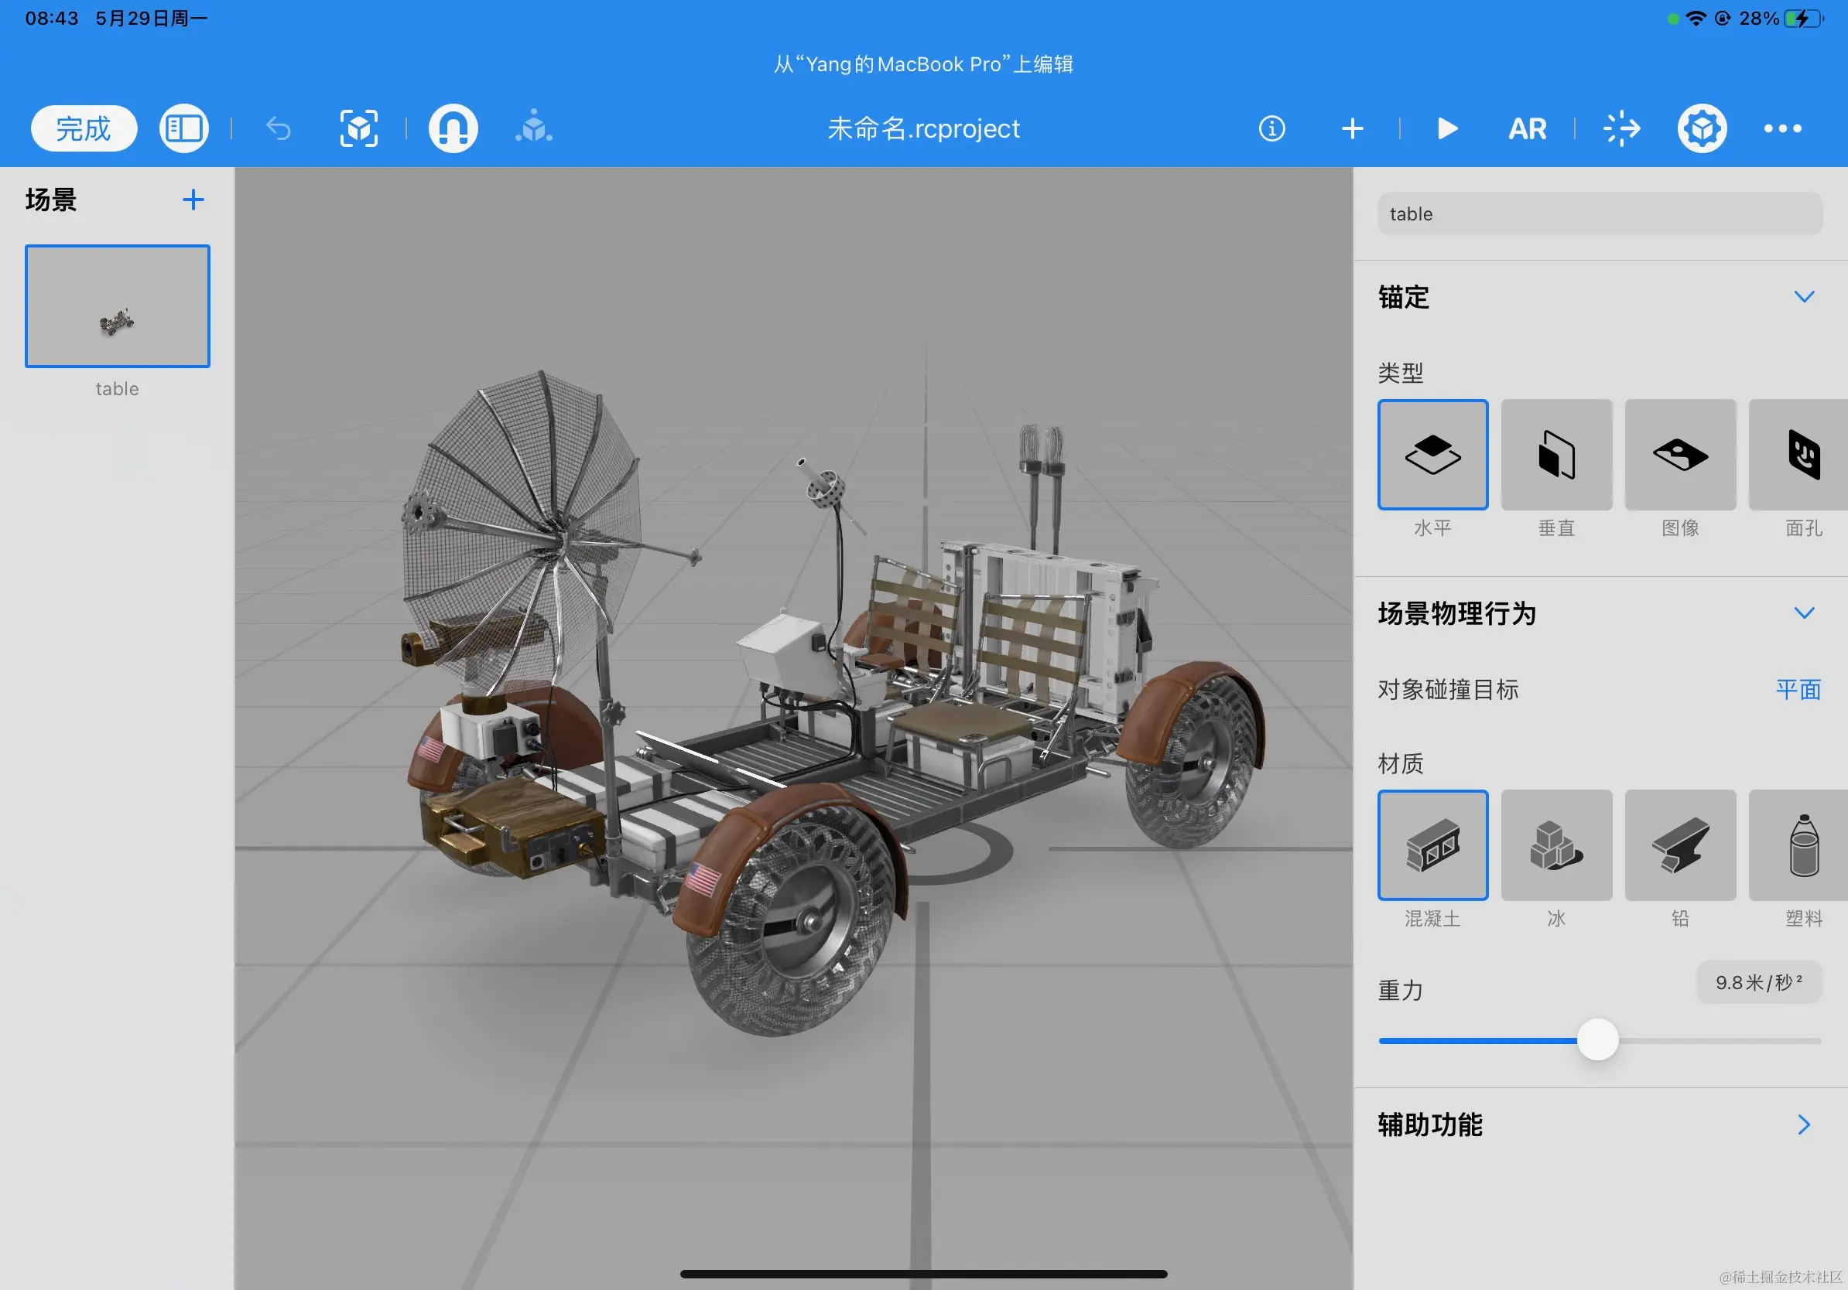Click the cube arrange icon in toolbar
The height and width of the screenshot is (1290, 1848).
(x=535, y=128)
